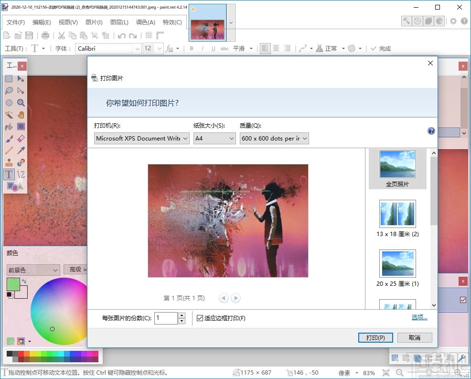Image resolution: width=471 pixels, height=379 pixels.
Task: Select the Move Selected Pixels tool
Action: [21, 79]
